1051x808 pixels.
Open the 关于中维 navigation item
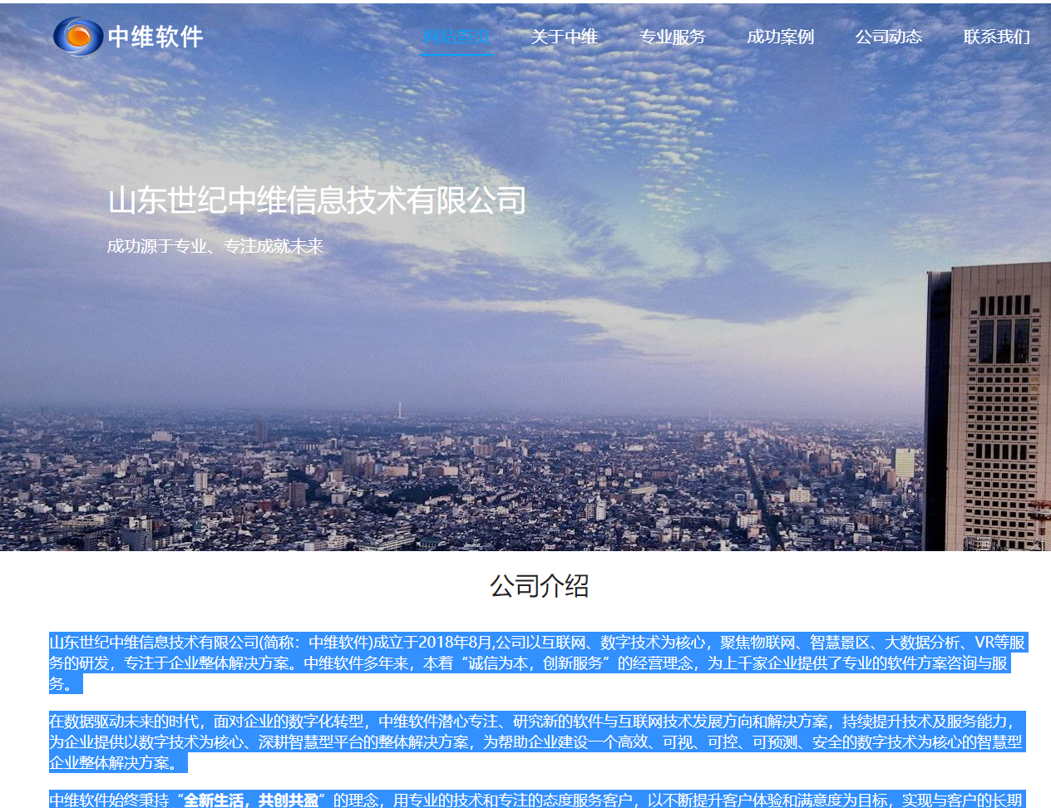[565, 37]
